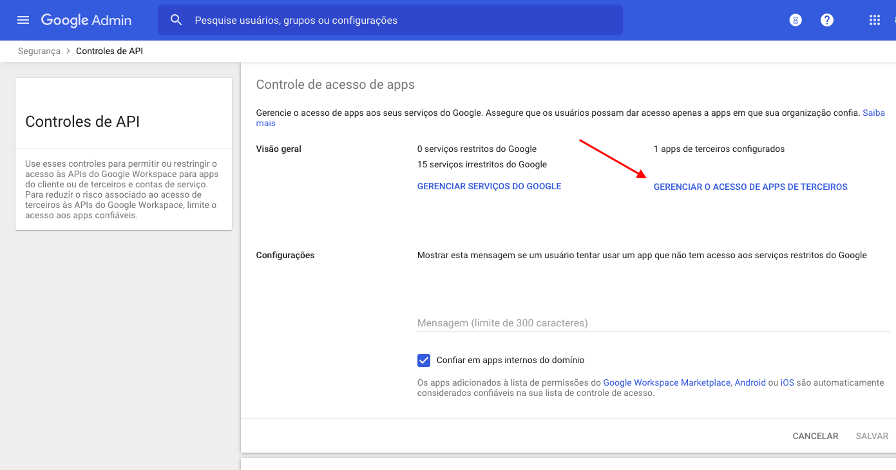Open the hourglass tasks icon

coord(796,20)
